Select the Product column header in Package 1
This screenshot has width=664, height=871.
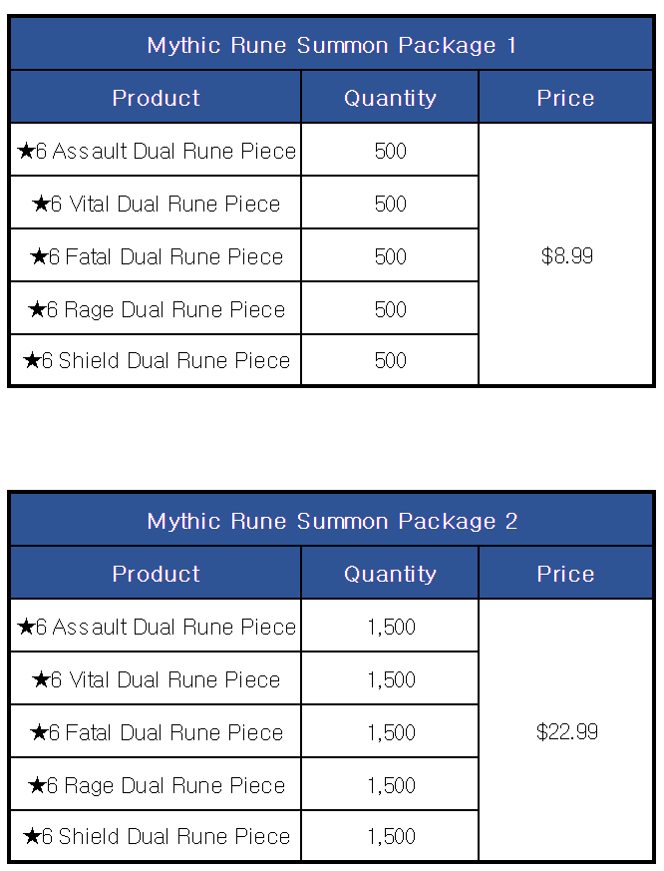coord(156,97)
